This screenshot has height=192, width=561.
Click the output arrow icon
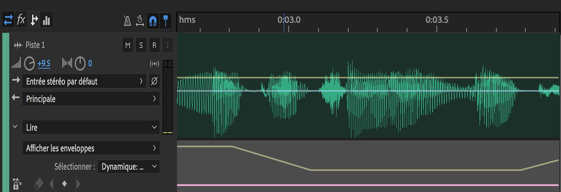coord(16,98)
